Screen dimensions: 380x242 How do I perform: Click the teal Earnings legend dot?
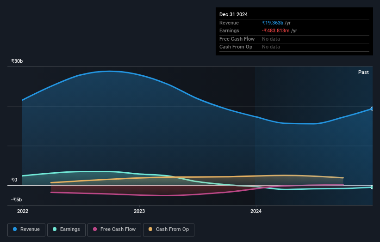click(x=55, y=229)
